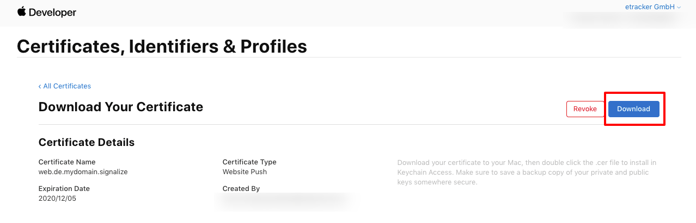Click the back chevron before All Certificates
This screenshot has width=696, height=223.
40,86
